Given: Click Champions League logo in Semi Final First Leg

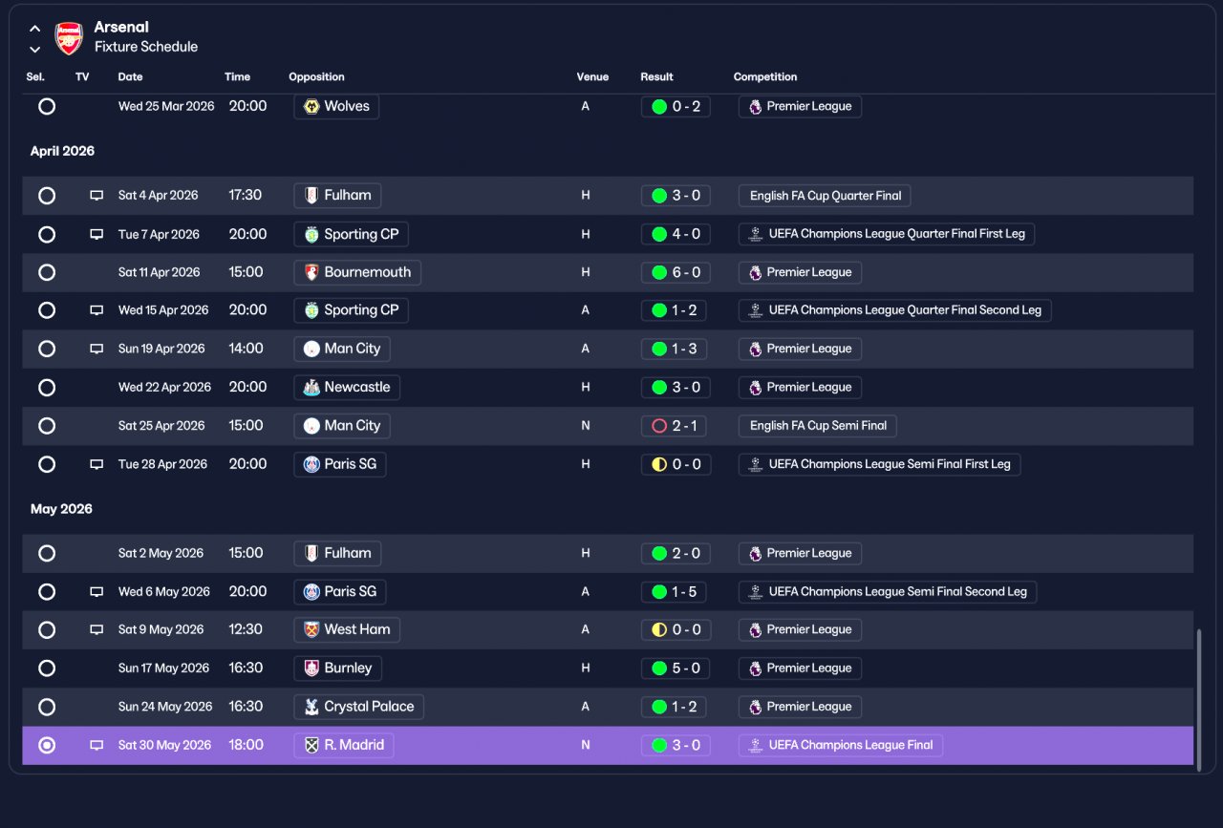Looking at the screenshot, I should coord(756,464).
